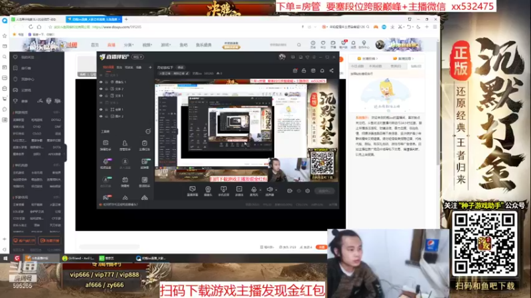
Task: Click the phone screen-cast icon in bottom bar
Action: pos(224,189)
